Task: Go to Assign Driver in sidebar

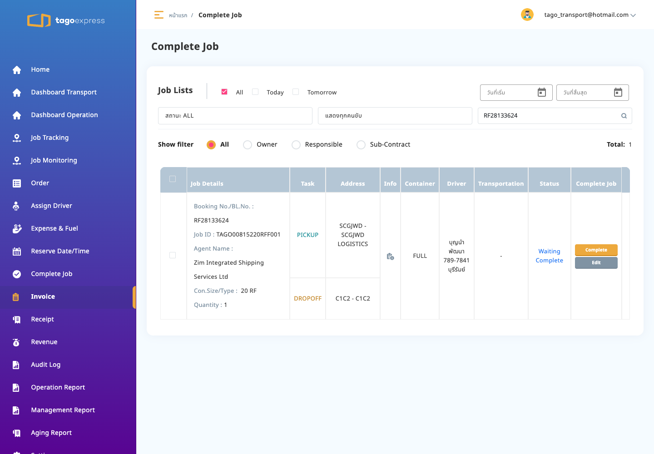Action: (x=51, y=206)
